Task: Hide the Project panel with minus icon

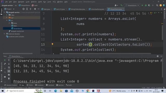Action: tap(38, 9)
